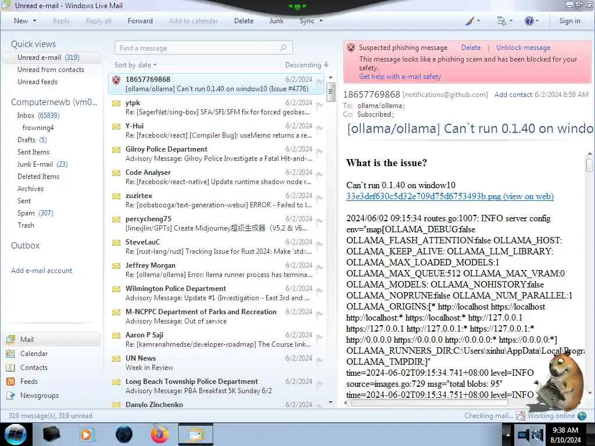Click the Working online globe icon

[582, 416]
